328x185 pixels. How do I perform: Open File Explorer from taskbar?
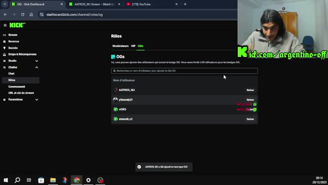(x=53, y=180)
